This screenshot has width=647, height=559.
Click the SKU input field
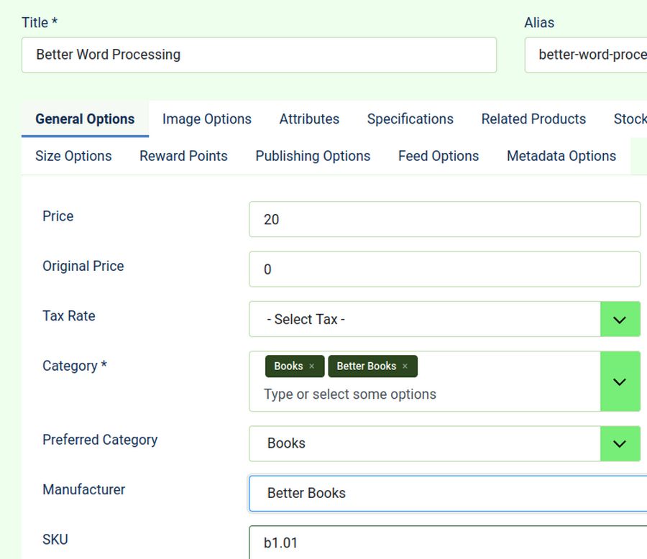pos(447,542)
